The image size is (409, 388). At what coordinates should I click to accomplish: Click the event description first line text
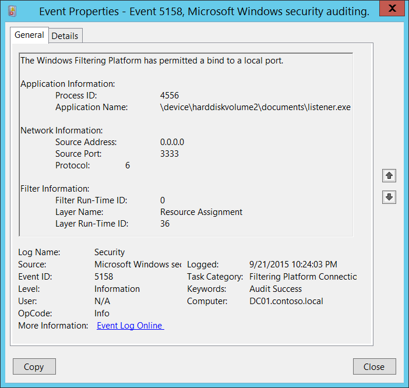[x=151, y=61]
